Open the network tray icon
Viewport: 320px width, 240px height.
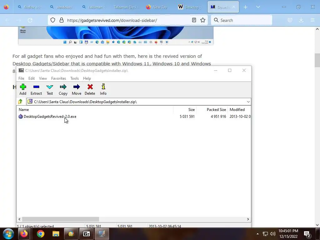(x=265, y=234)
